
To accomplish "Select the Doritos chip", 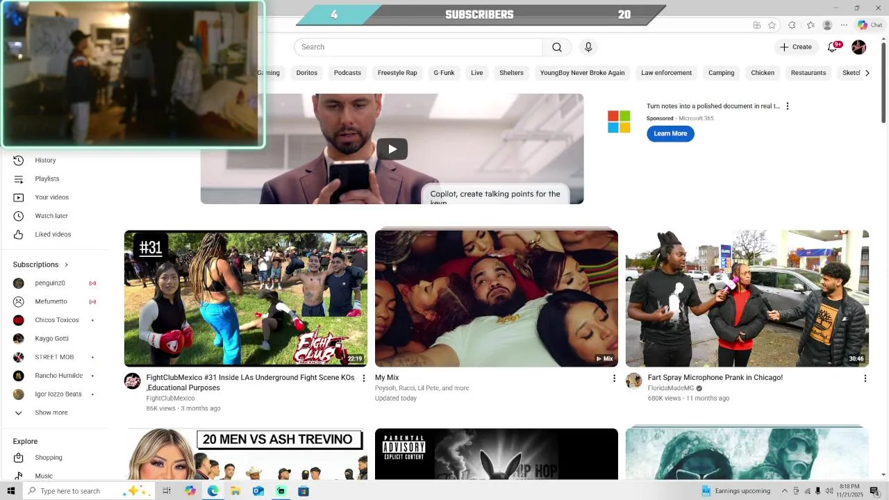I will 306,73.
